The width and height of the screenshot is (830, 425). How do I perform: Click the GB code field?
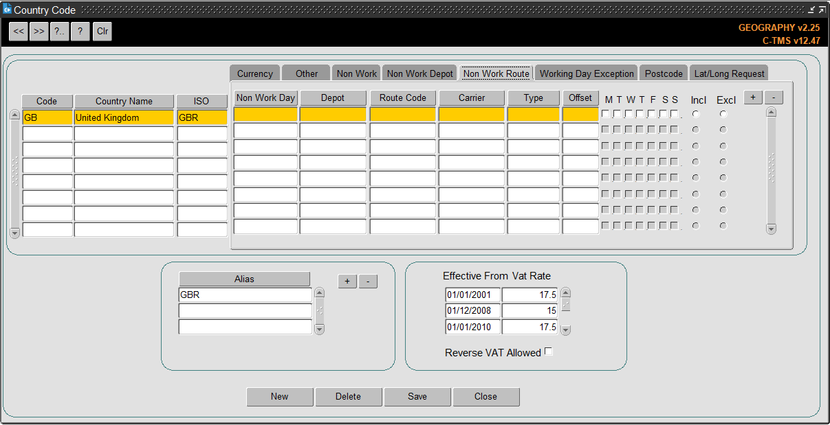47,117
